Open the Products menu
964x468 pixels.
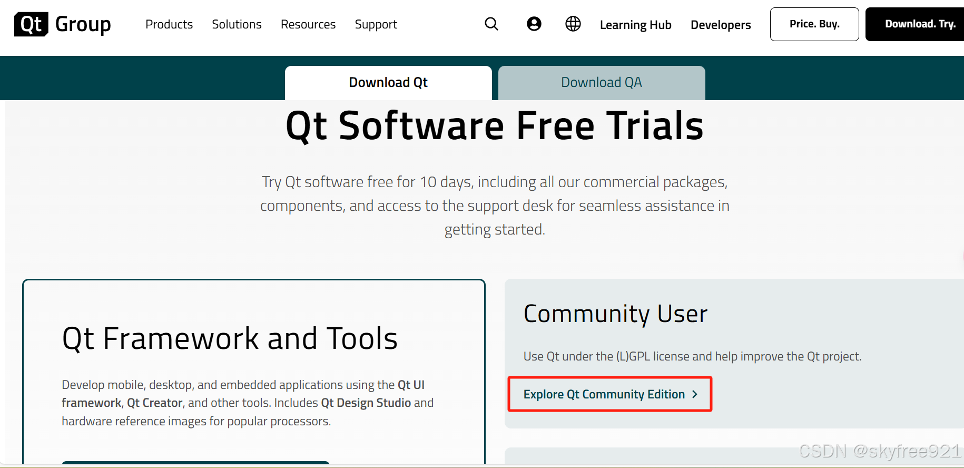click(169, 24)
